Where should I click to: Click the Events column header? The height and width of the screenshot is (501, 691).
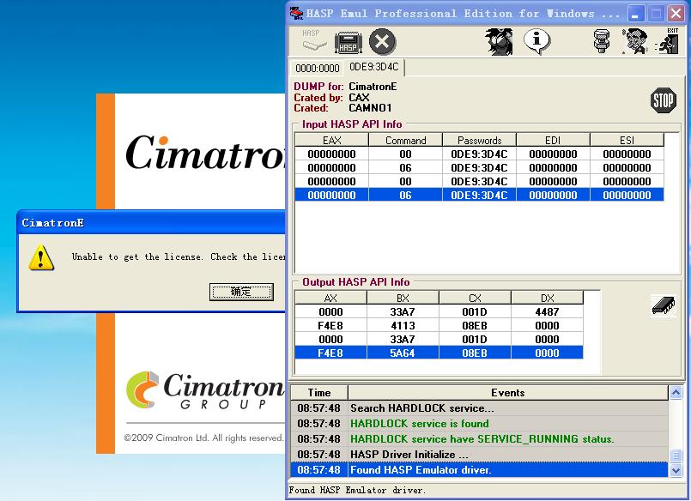coord(508,393)
